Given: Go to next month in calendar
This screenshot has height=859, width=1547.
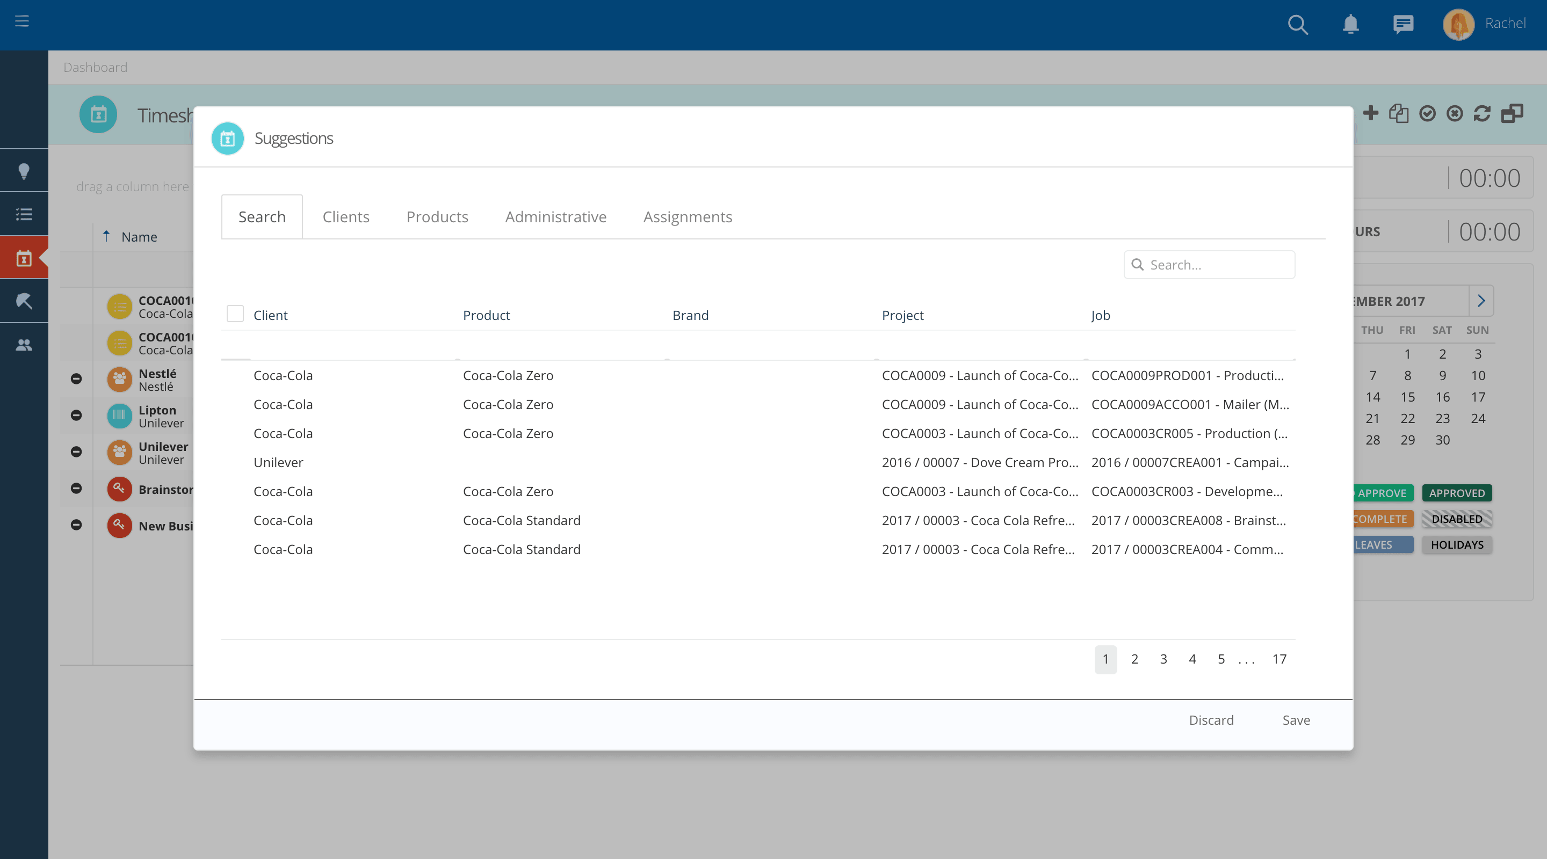Looking at the screenshot, I should pyautogui.click(x=1481, y=301).
